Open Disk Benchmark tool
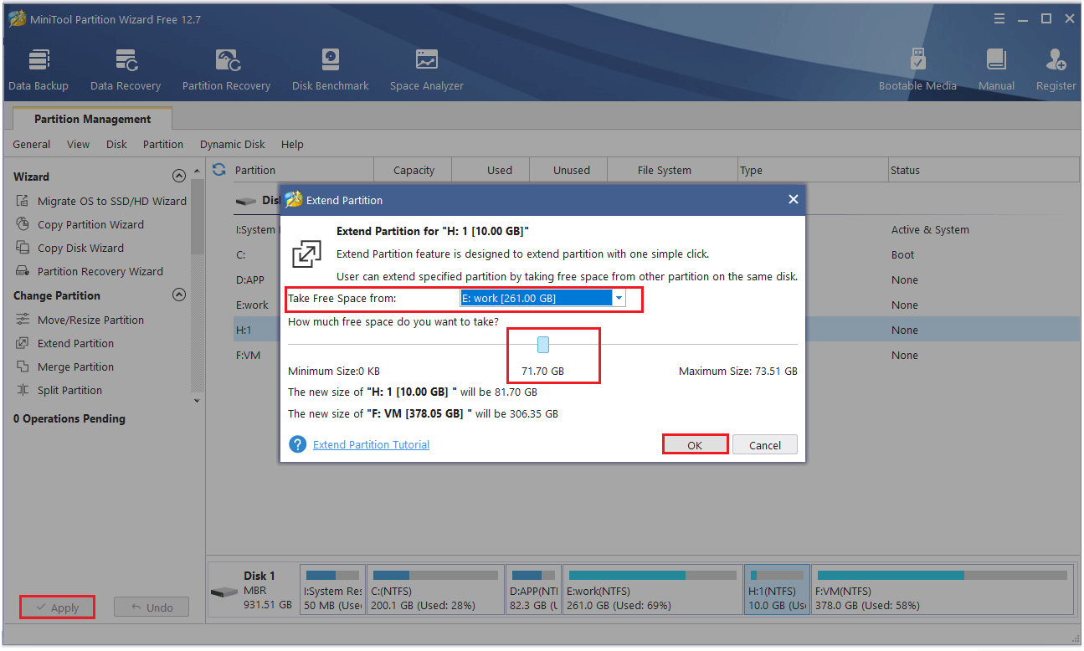The width and height of the screenshot is (1084, 651). [331, 69]
